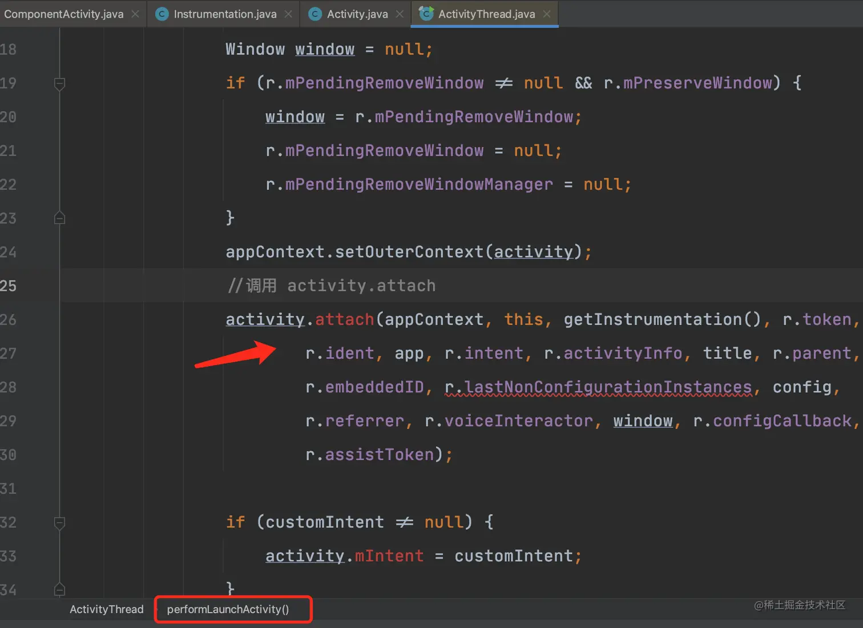Collapse block end marker at line 34

pos(59,589)
